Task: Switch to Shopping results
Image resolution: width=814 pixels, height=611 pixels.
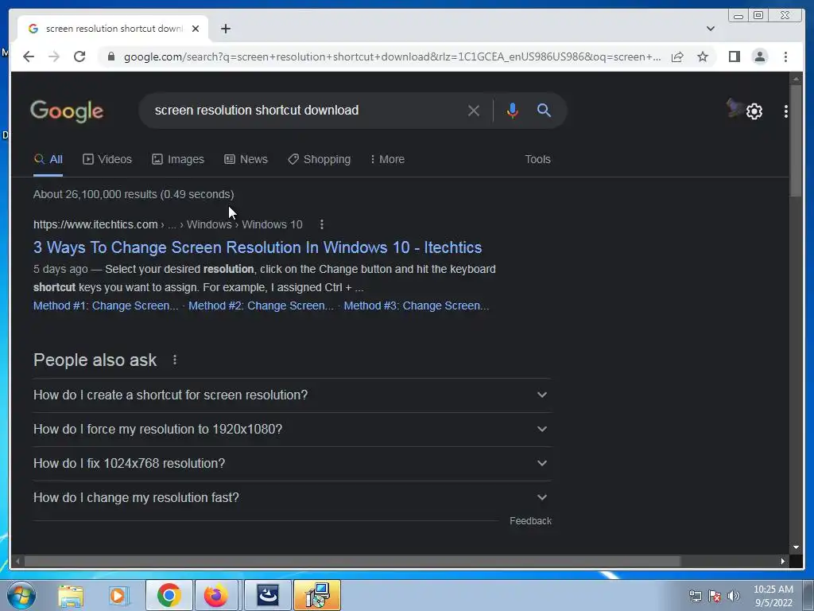Action: [320, 159]
